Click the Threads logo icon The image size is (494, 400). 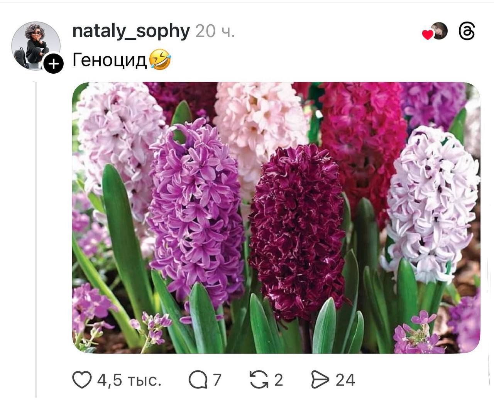click(x=467, y=32)
